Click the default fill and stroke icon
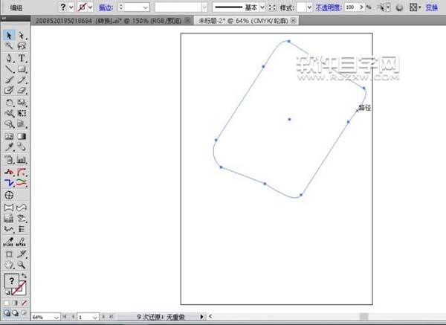 (x=7, y=292)
